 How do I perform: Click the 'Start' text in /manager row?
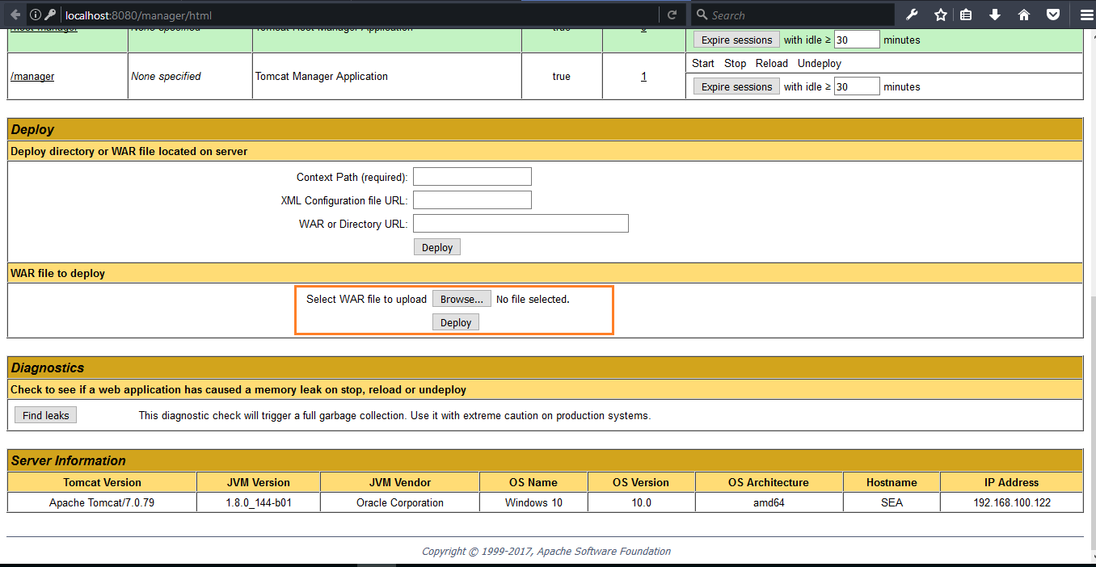(703, 63)
